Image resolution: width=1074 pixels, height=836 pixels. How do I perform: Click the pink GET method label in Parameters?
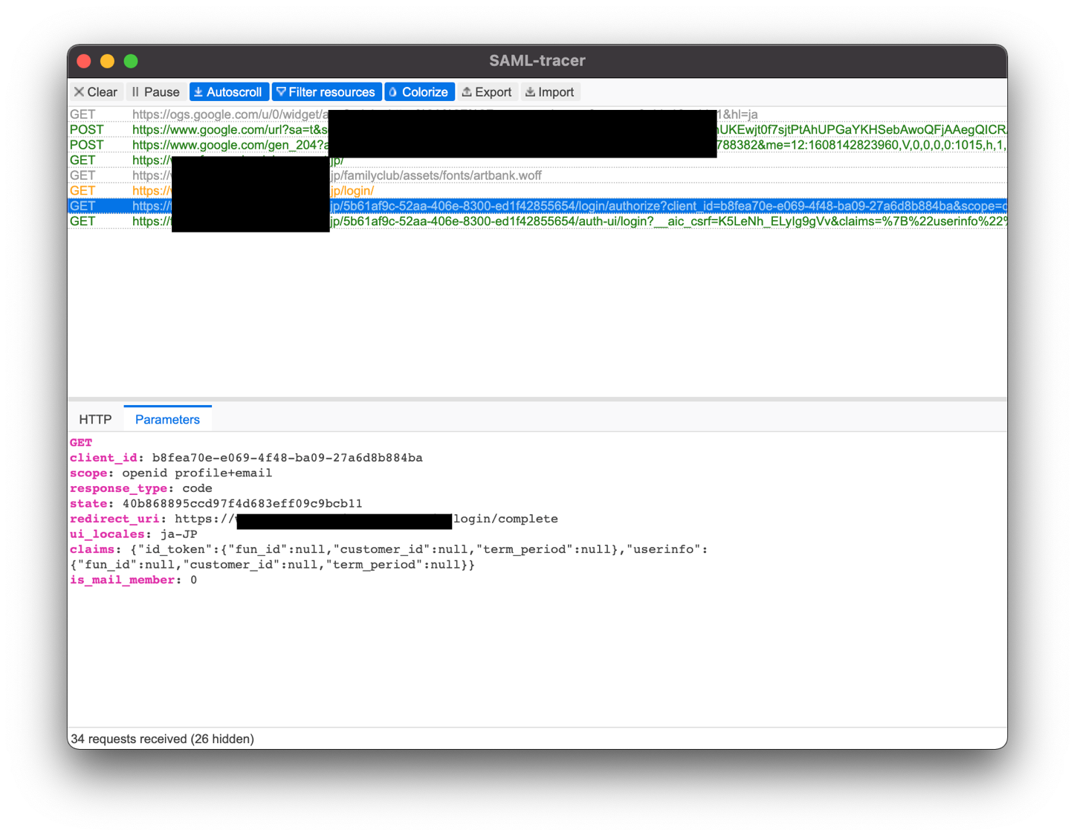[x=81, y=443]
